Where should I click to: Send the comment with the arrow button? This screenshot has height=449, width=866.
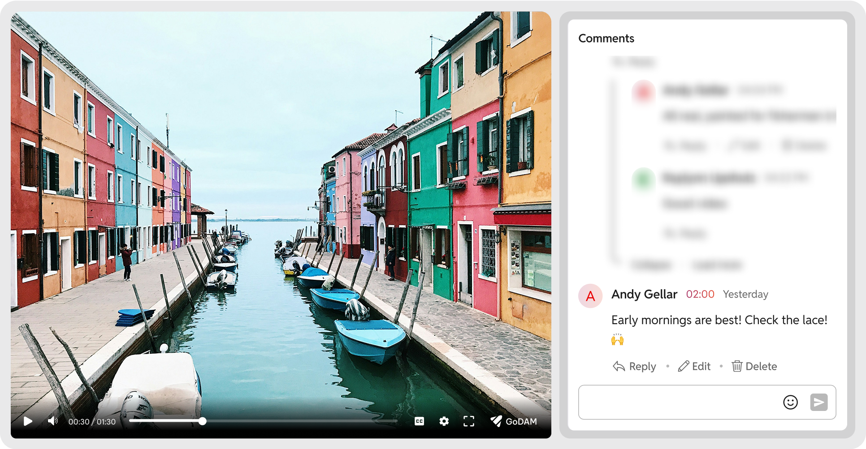coord(818,402)
